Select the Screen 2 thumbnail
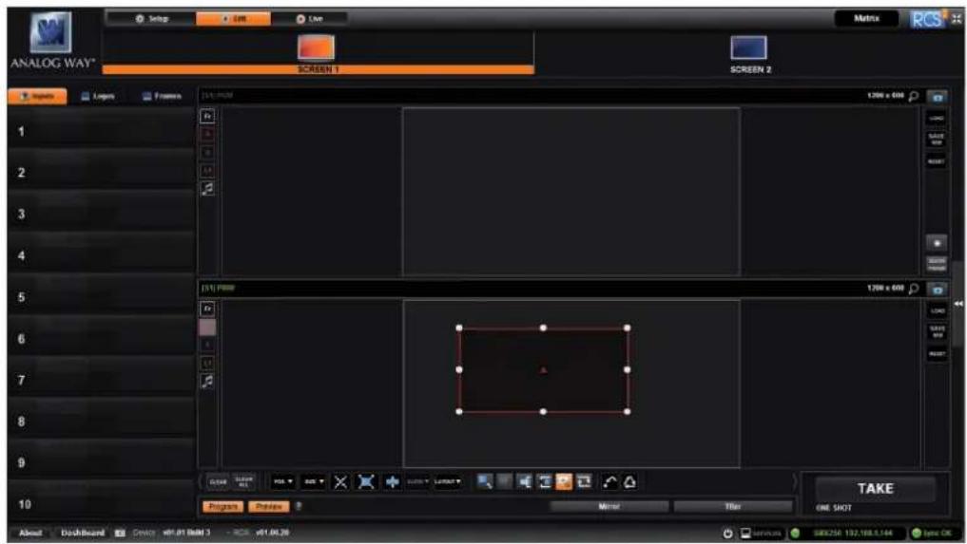 pos(748,48)
